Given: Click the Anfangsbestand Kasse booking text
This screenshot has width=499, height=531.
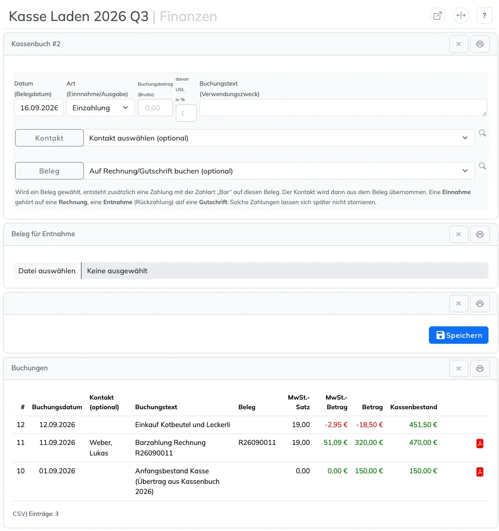Looking at the screenshot, I should pyautogui.click(x=177, y=481).
